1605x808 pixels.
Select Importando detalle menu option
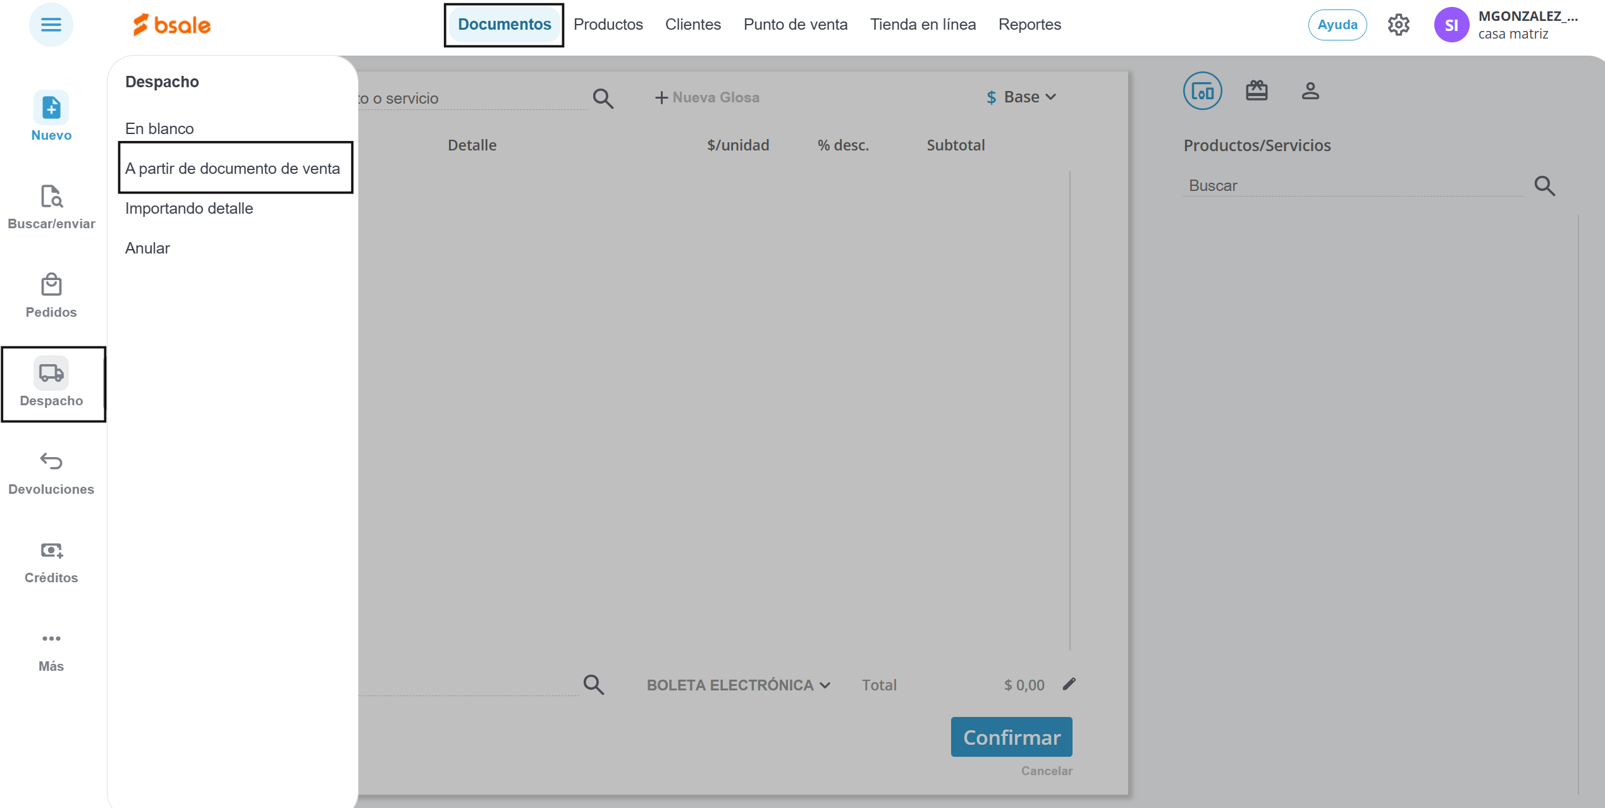(189, 208)
